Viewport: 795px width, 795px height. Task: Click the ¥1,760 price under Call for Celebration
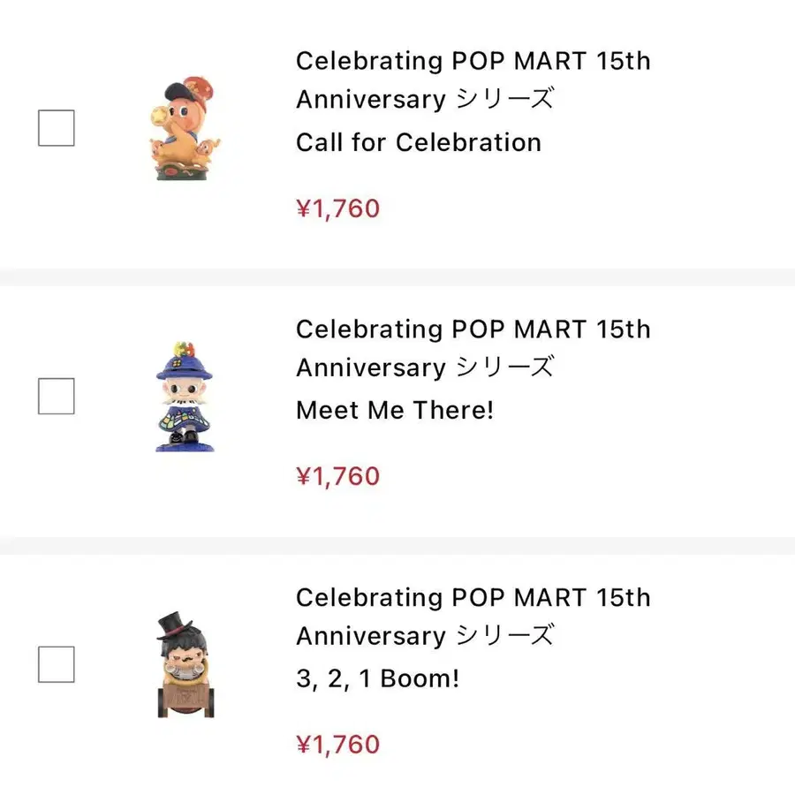(x=337, y=208)
